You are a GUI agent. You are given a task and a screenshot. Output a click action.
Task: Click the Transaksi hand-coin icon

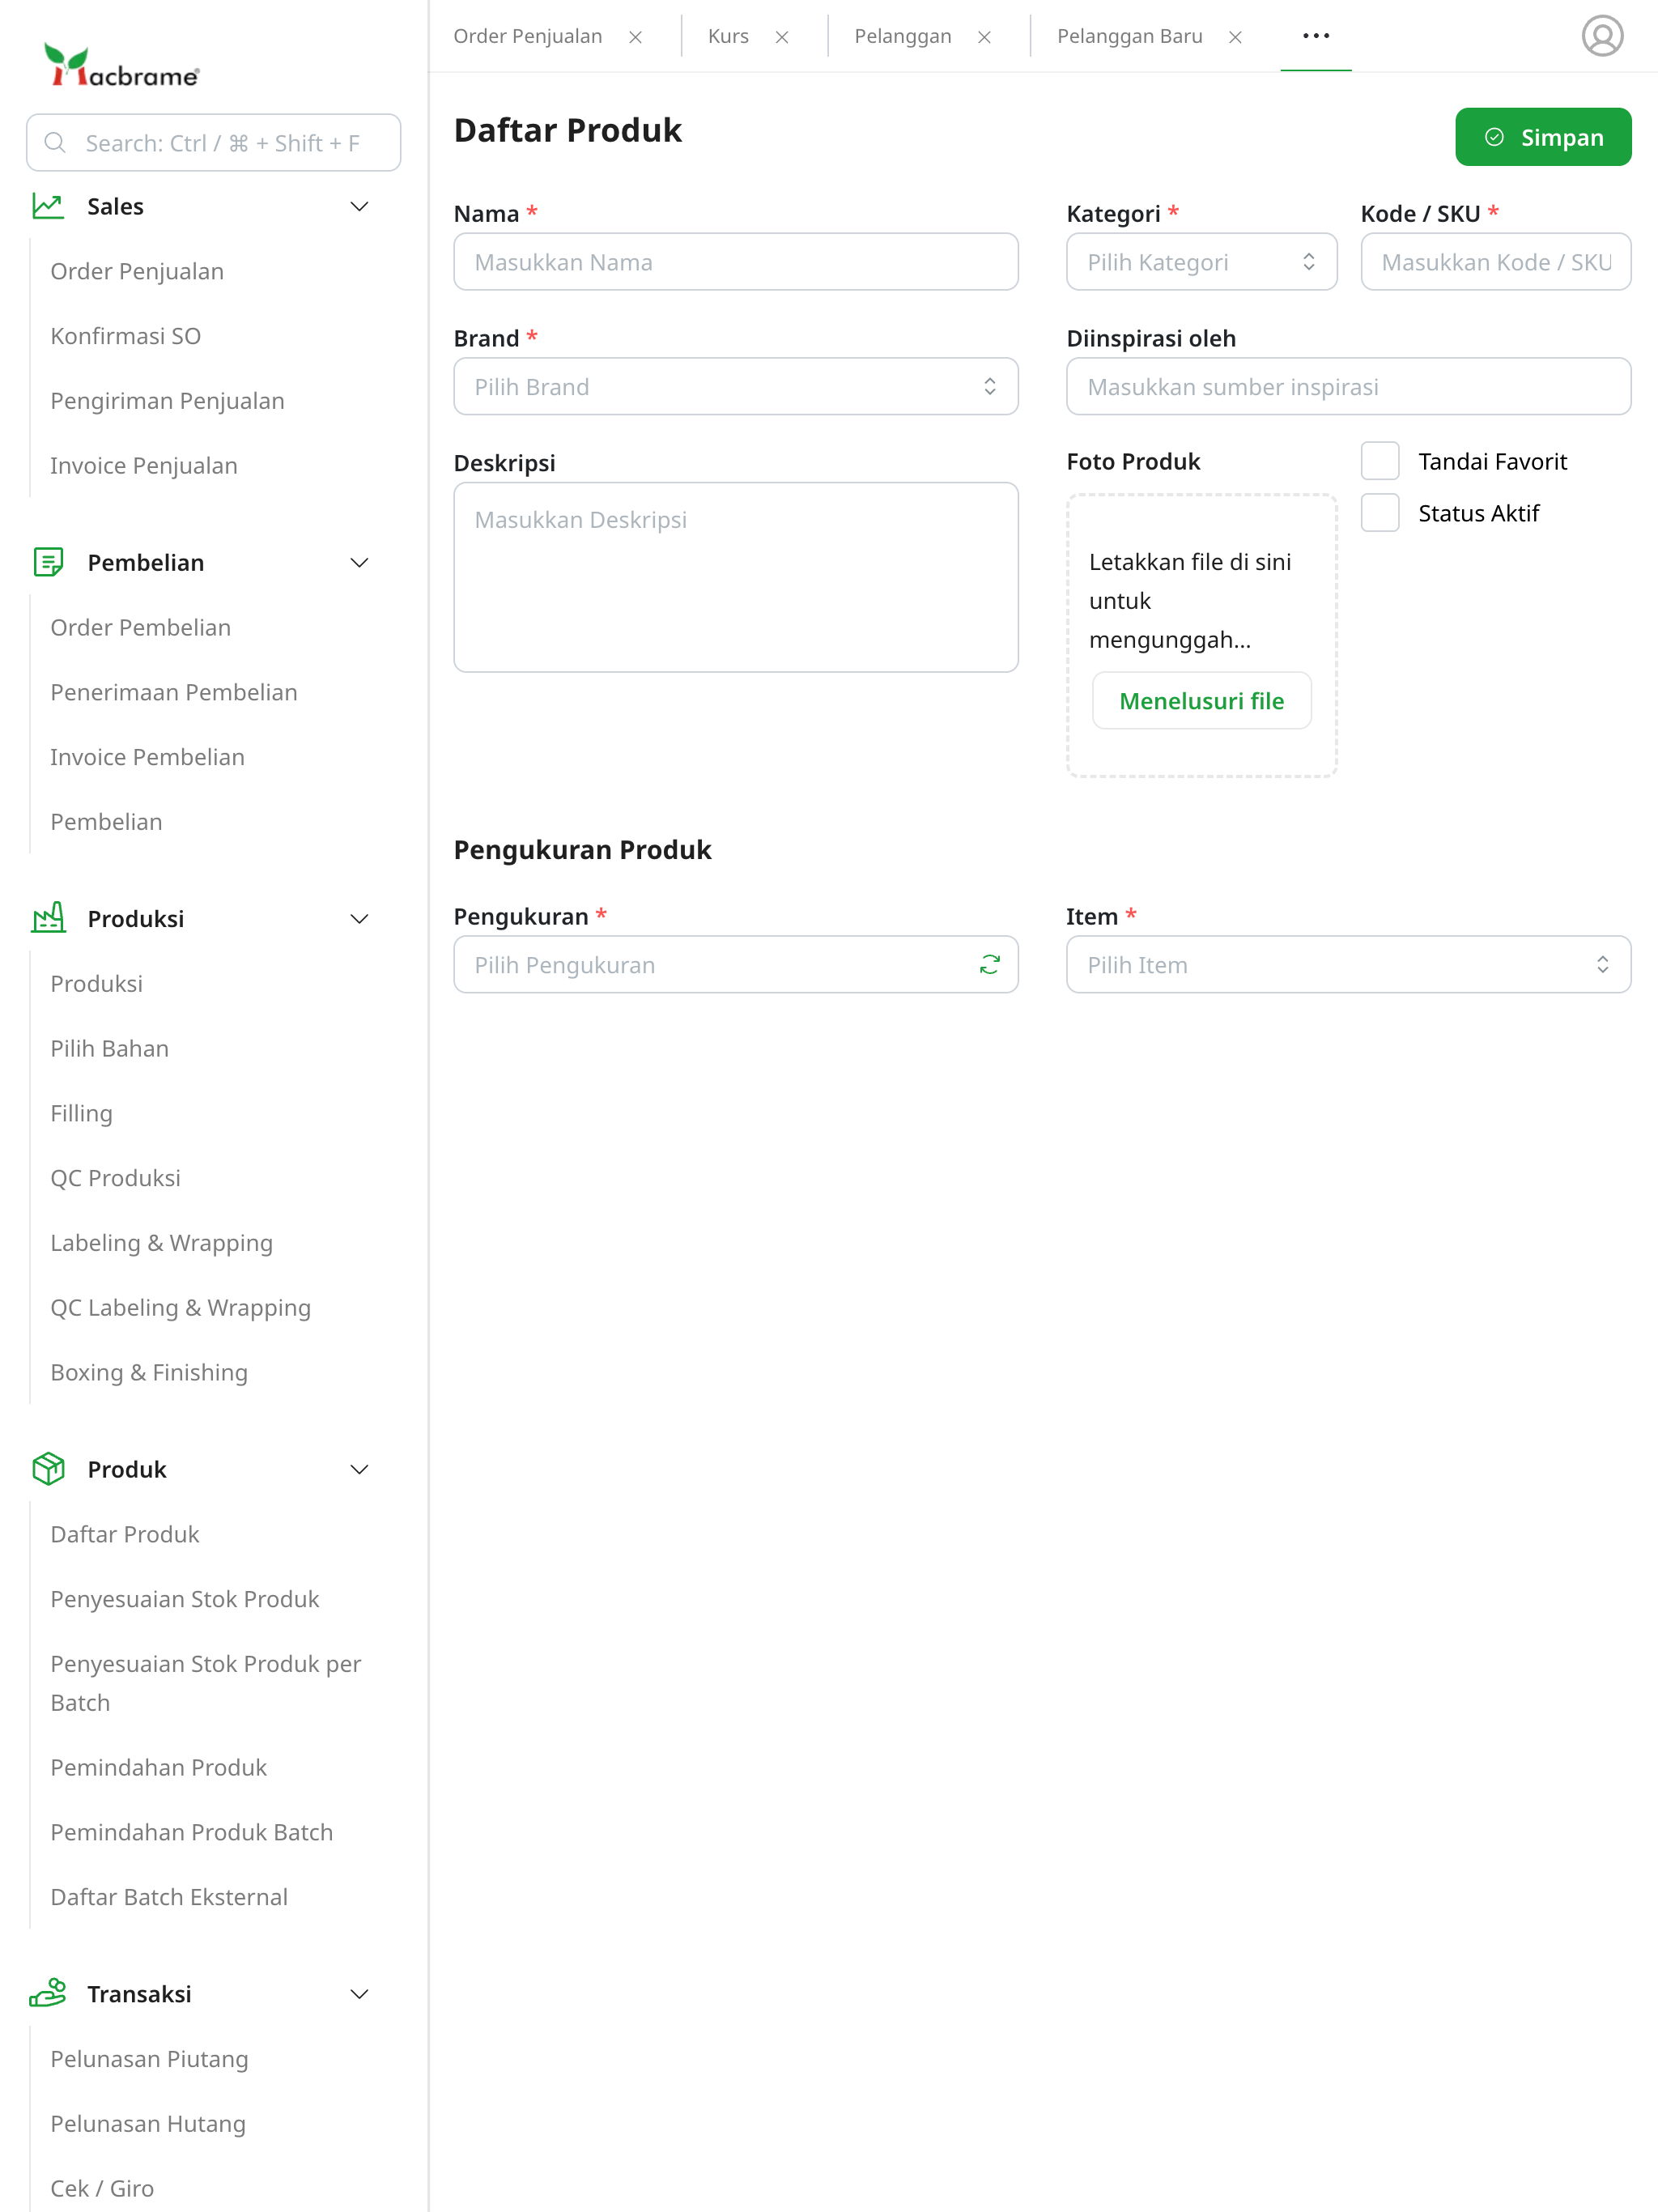tap(48, 1993)
